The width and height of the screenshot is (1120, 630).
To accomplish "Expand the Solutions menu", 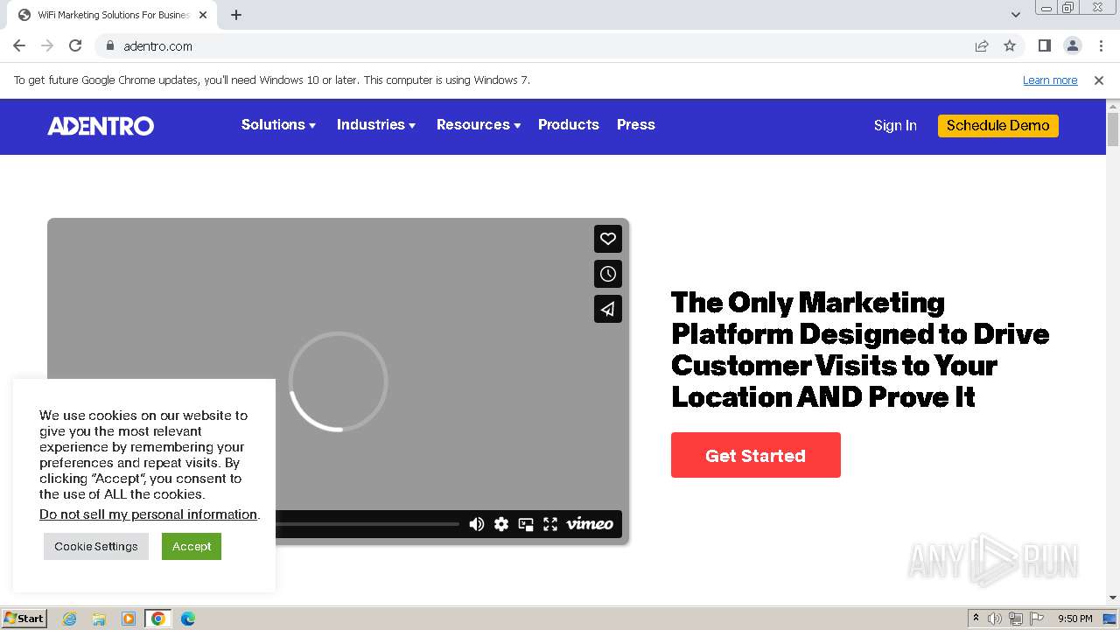I will 278,124.
